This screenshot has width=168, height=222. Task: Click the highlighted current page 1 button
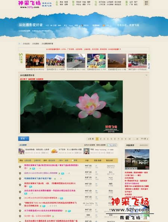click(97, 139)
